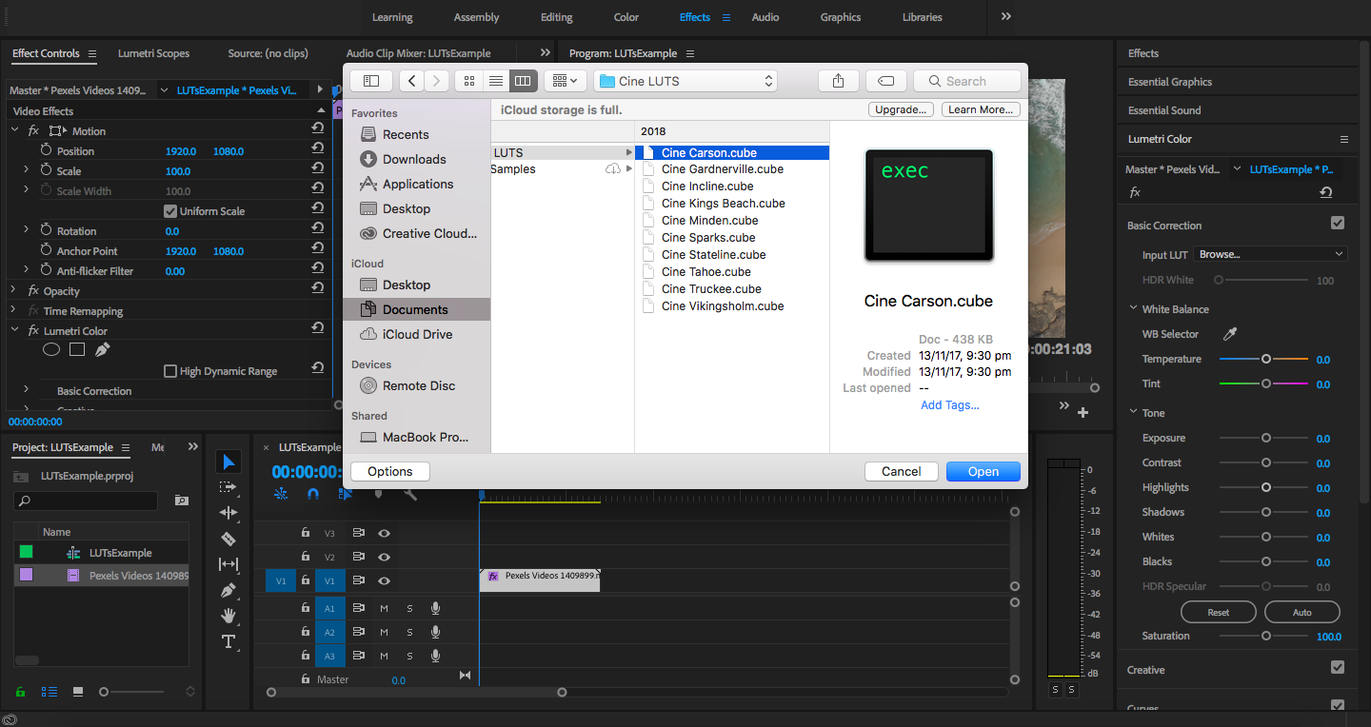This screenshot has height=727, width=1371.
Task: Create rectangle mask under Lumetri Color
Action: pyautogui.click(x=77, y=350)
